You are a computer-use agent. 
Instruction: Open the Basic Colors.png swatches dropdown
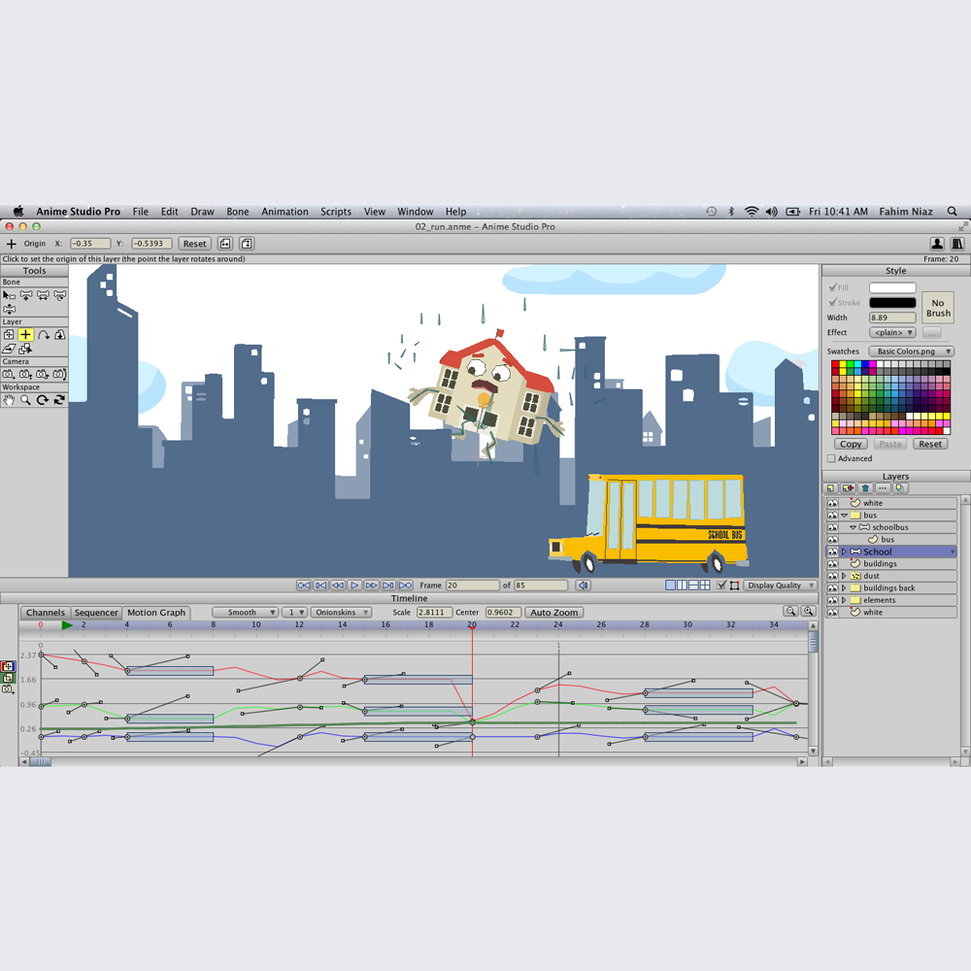click(911, 352)
